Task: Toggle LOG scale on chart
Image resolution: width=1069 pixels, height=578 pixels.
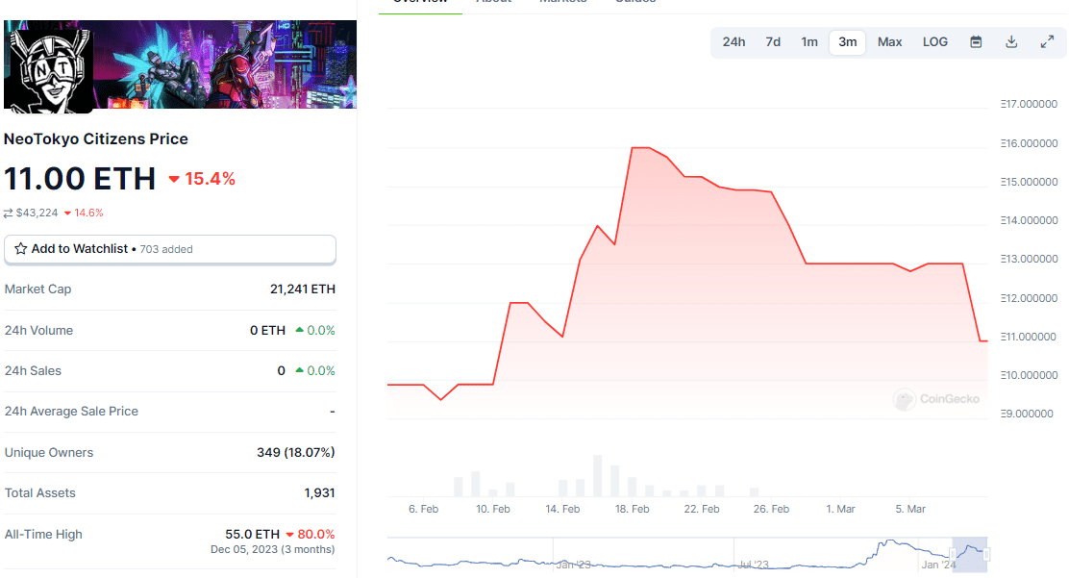Action: pyautogui.click(x=934, y=42)
